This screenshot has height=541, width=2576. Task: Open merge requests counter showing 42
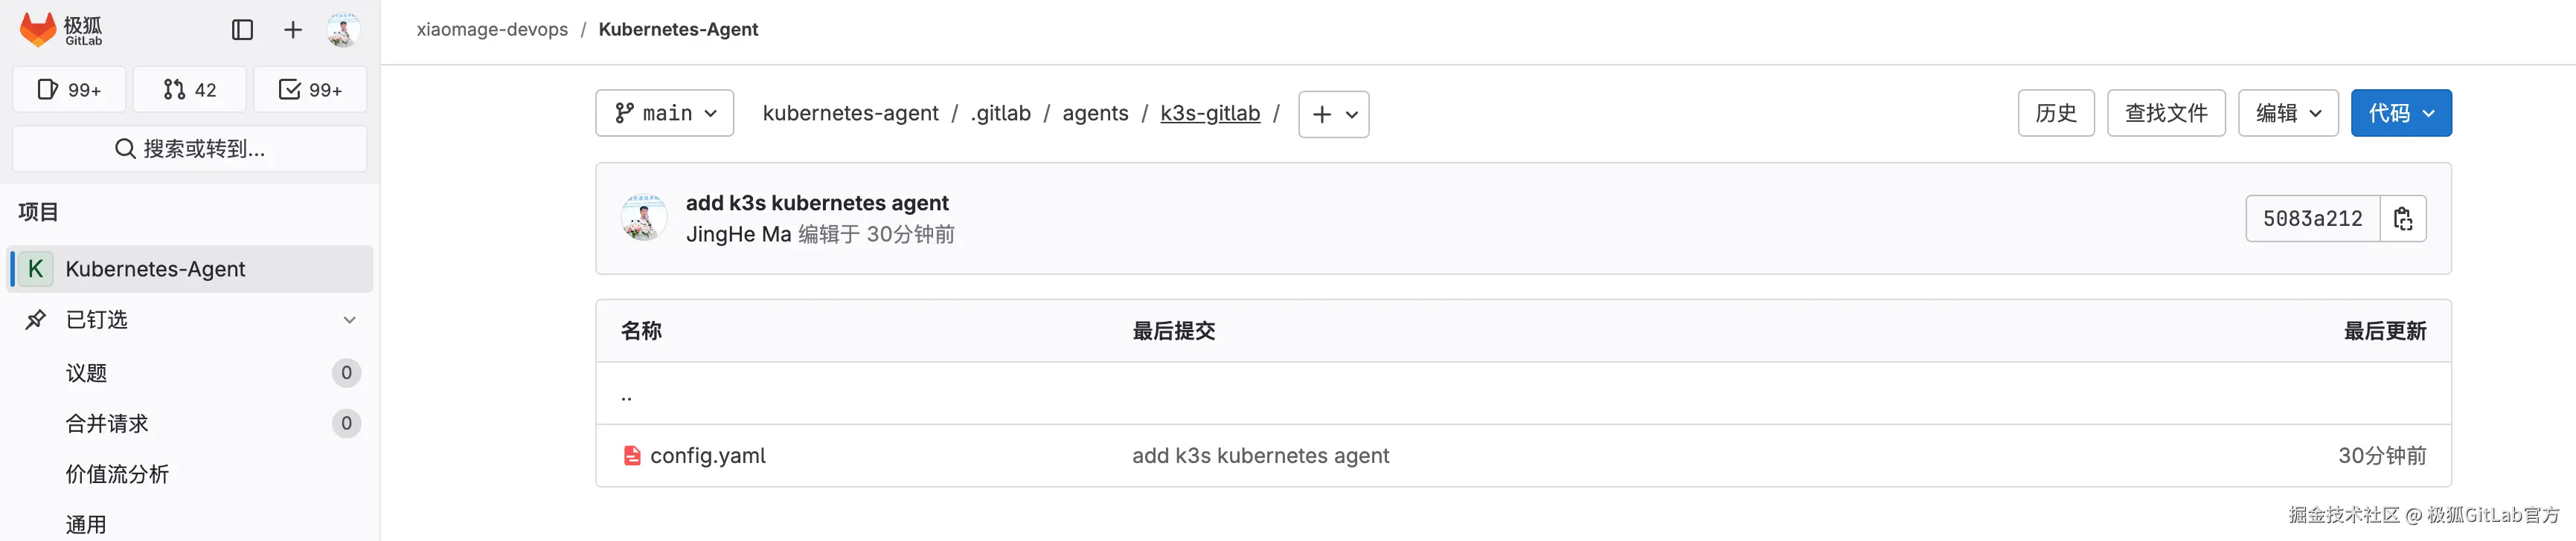[x=190, y=90]
